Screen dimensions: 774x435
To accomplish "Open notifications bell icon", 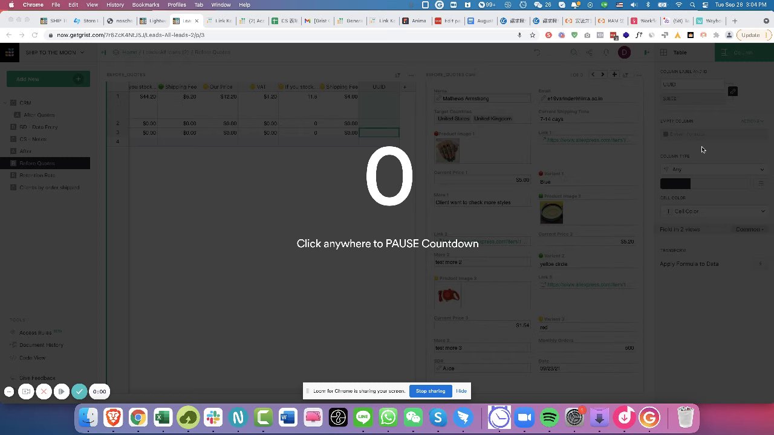I will click(606, 53).
